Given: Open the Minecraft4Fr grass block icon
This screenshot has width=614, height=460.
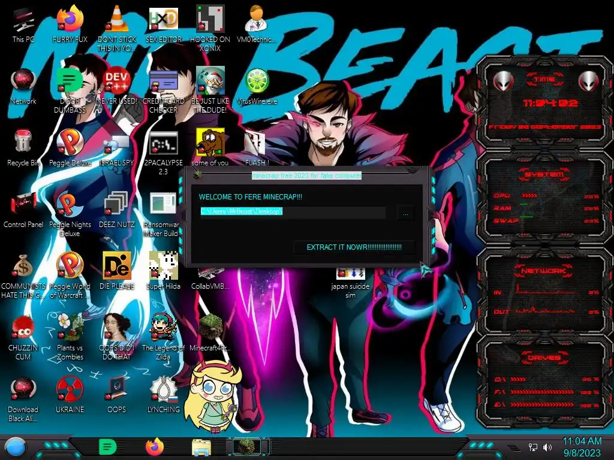Looking at the screenshot, I should coord(210,332).
